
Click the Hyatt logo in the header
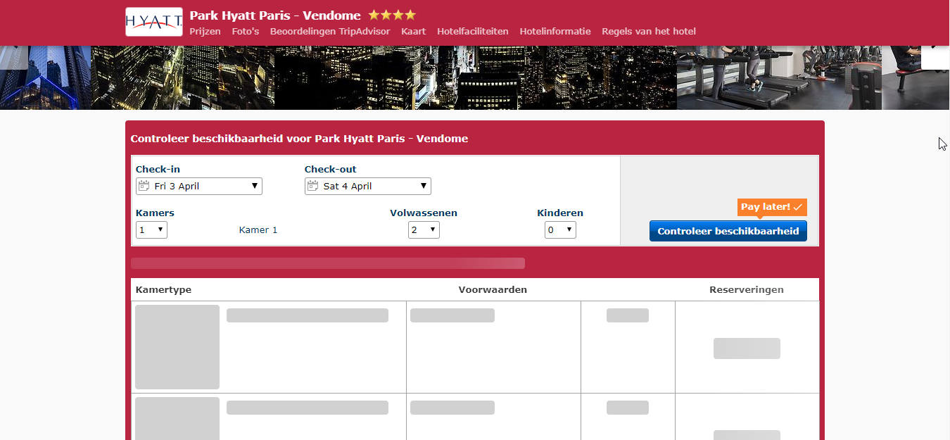coord(153,22)
